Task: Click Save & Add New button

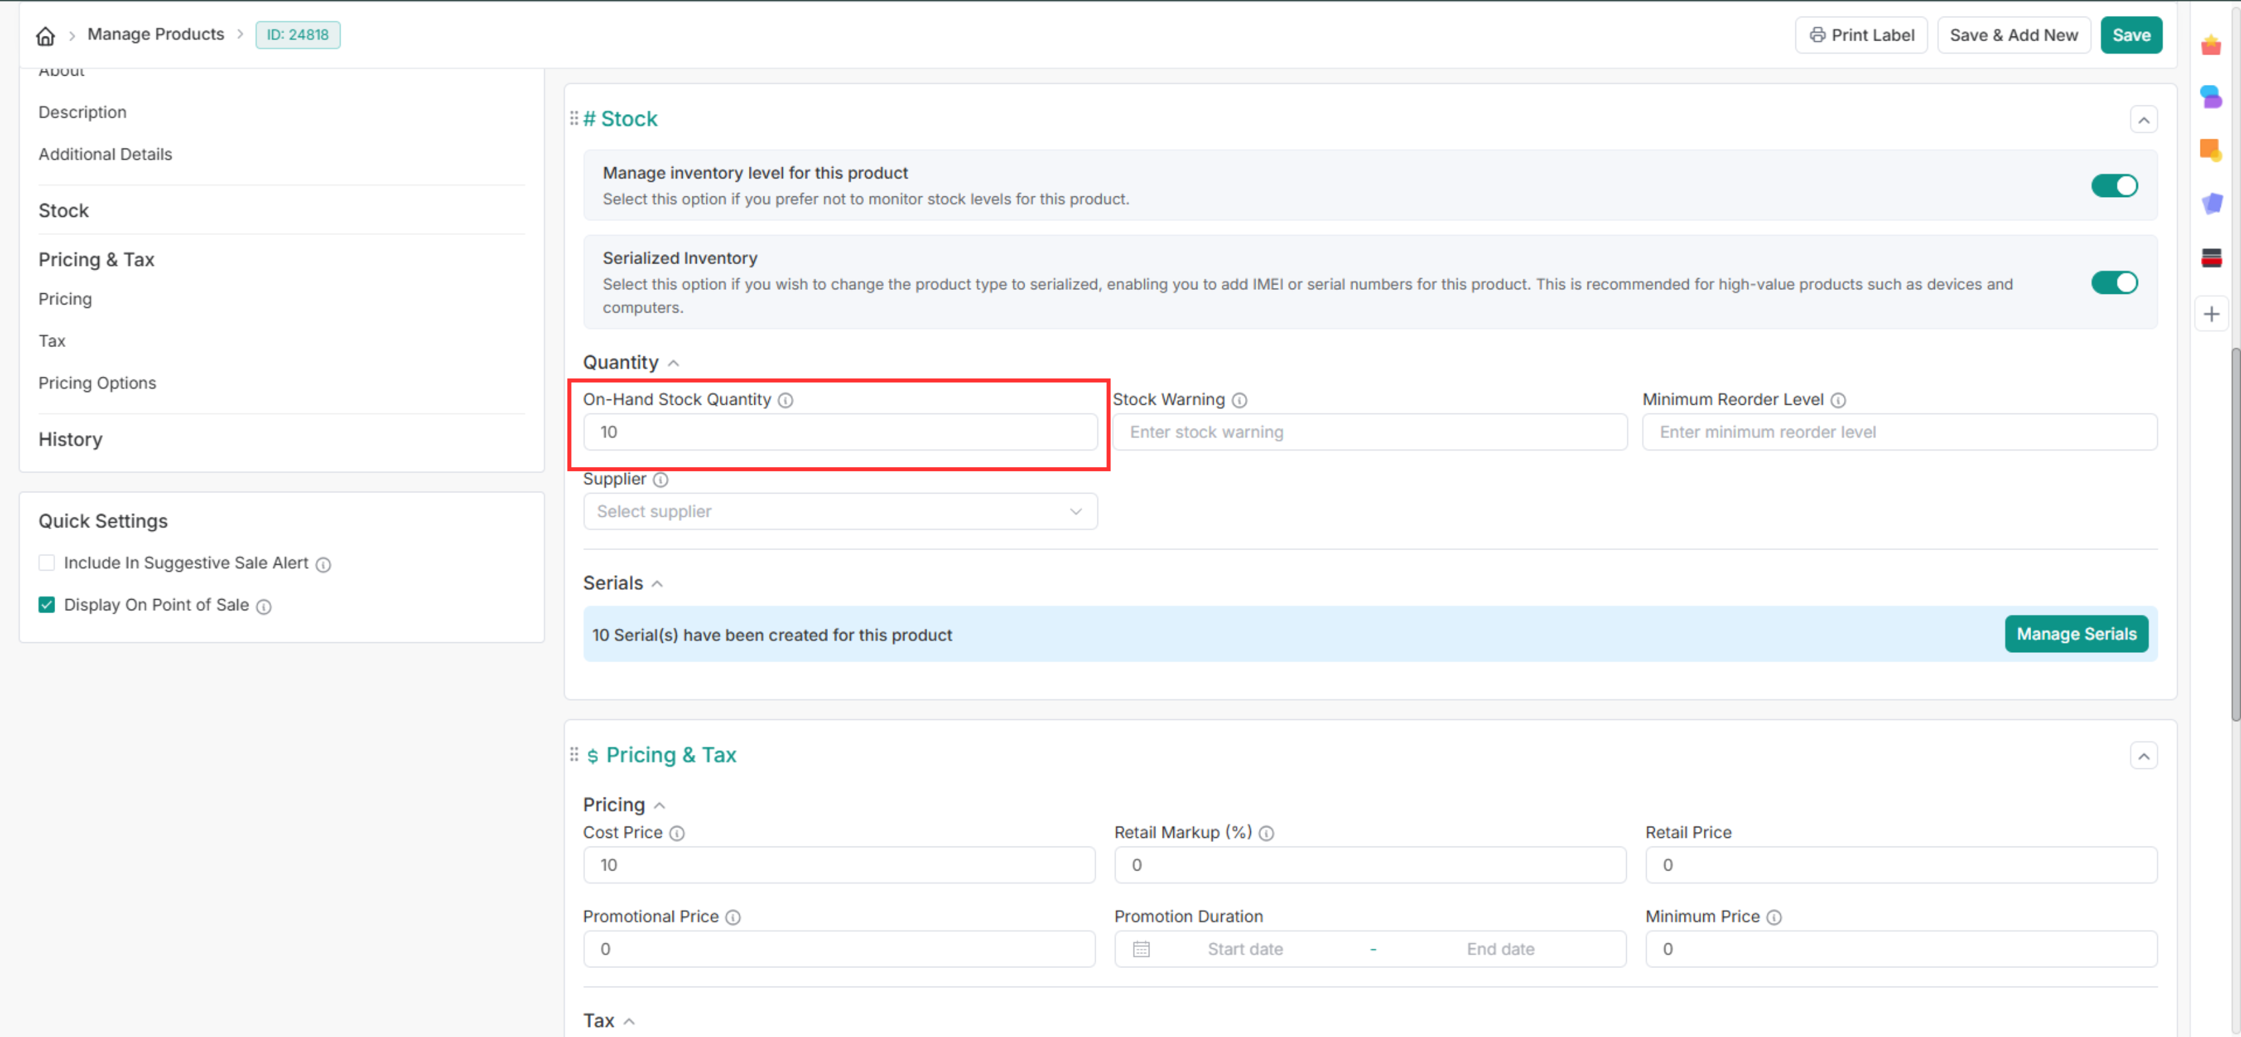Action: click(2014, 35)
